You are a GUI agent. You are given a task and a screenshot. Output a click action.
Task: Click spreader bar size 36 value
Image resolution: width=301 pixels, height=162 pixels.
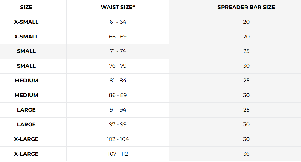point(246,154)
